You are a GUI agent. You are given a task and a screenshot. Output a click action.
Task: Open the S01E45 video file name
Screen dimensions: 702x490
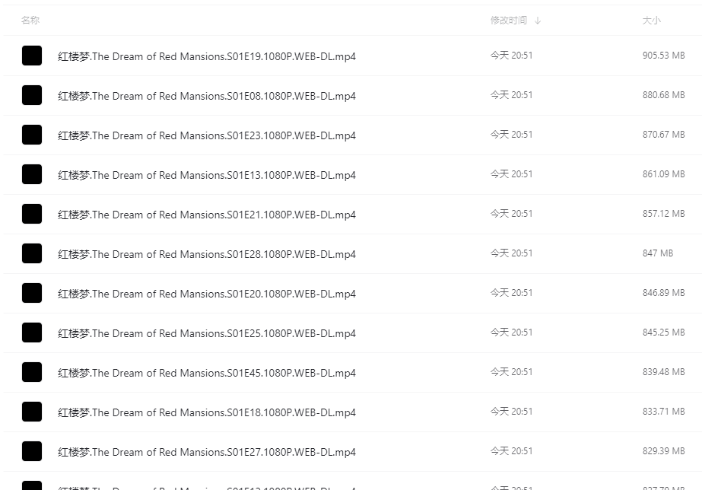point(207,373)
